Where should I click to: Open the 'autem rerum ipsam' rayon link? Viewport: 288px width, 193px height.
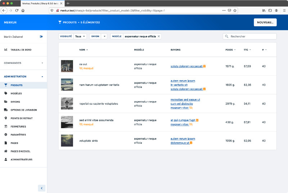click(183, 81)
